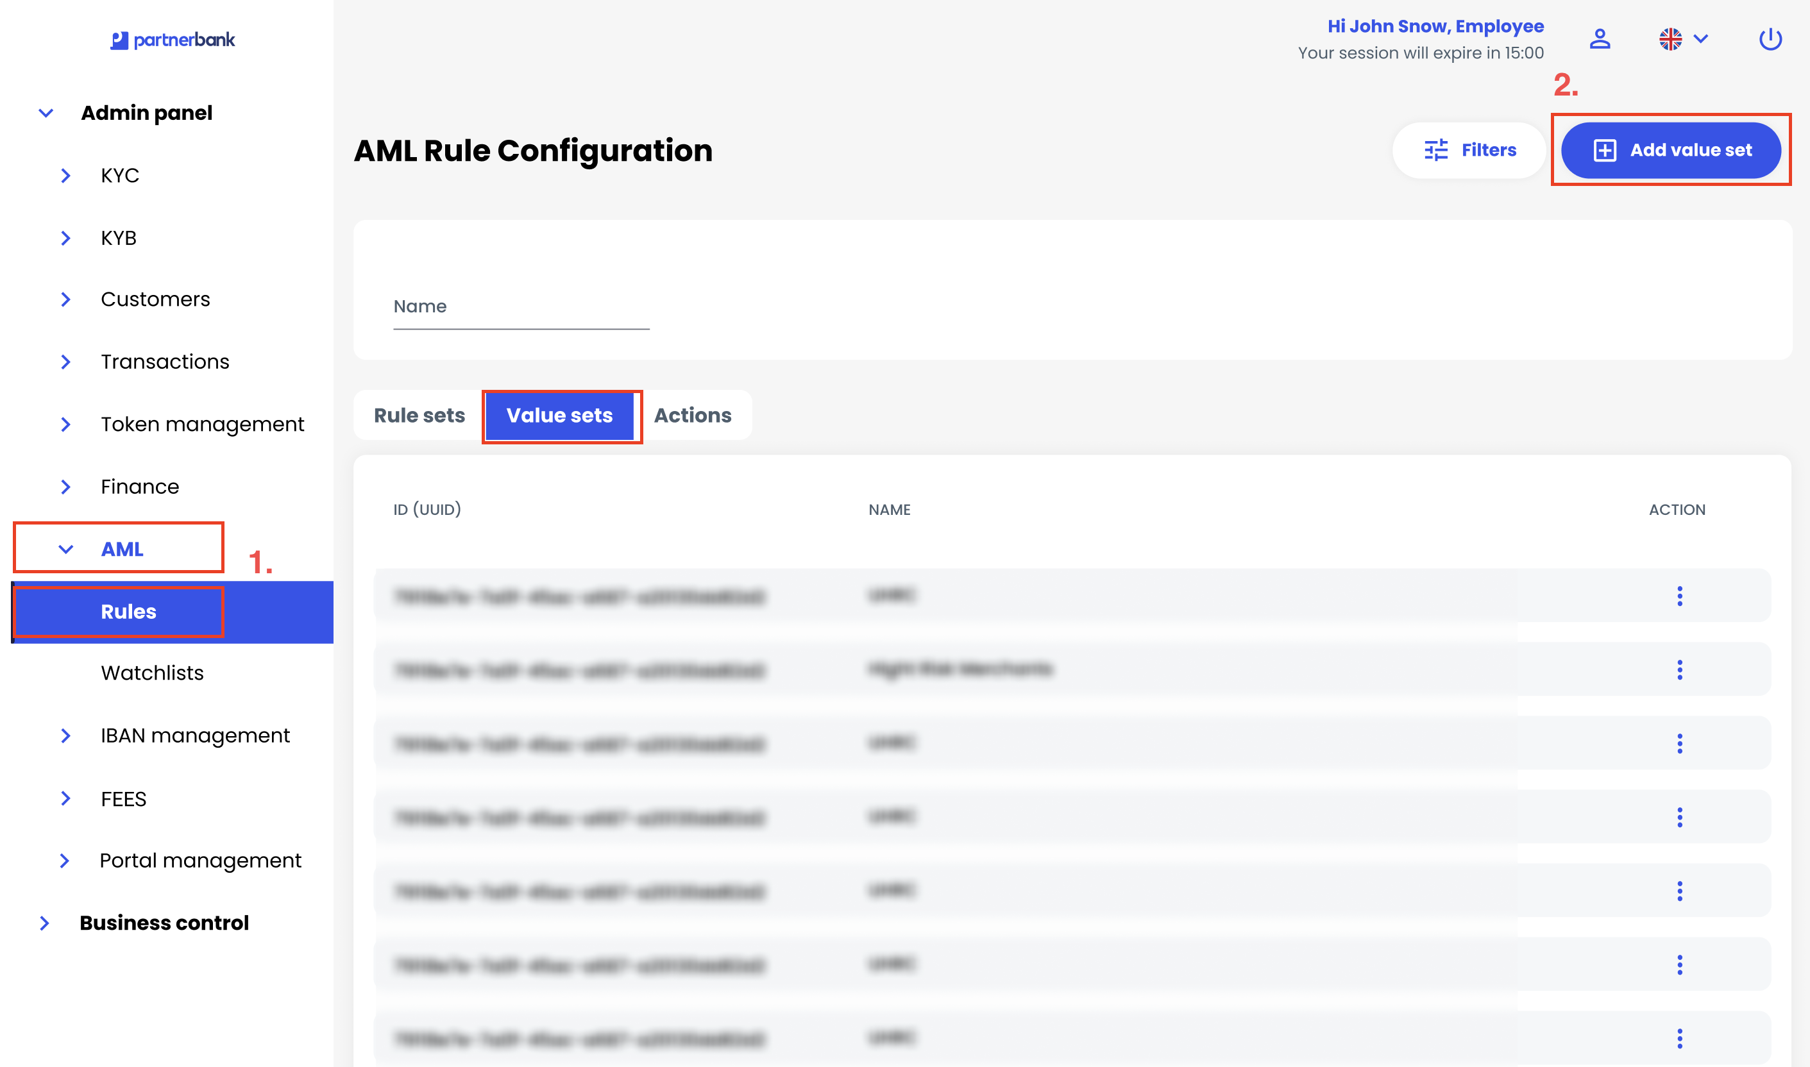The image size is (1810, 1067).
Task: Switch to the Rule sets tab
Action: pos(419,416)
